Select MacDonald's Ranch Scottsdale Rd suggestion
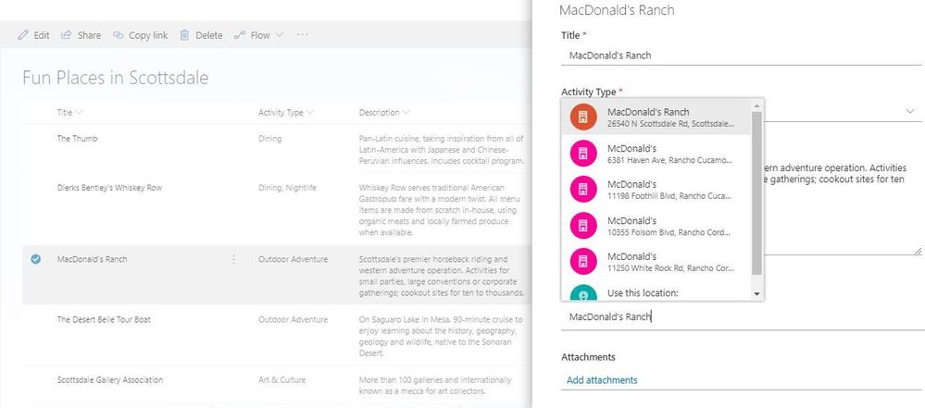925x408 pixels. click(x=656, y=117)
